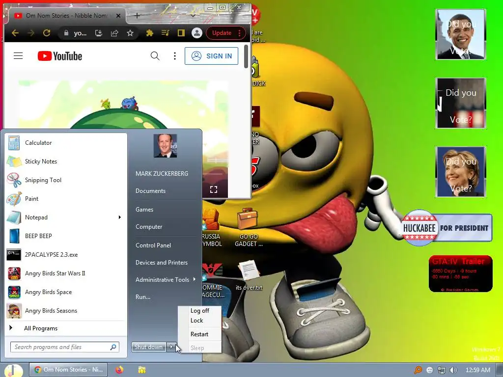Toggle the Chrome side panel
Viewport: 503px width, 377px height.
(181, 33)
